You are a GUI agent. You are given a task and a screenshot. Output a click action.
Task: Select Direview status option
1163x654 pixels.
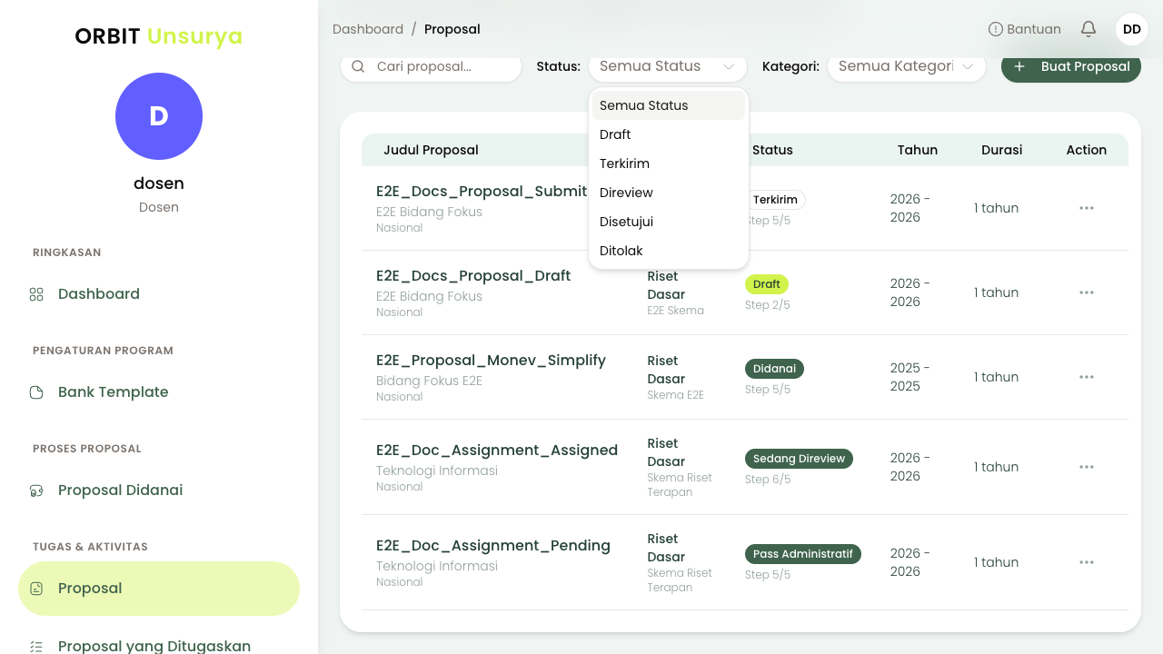(x=669, y=193)
